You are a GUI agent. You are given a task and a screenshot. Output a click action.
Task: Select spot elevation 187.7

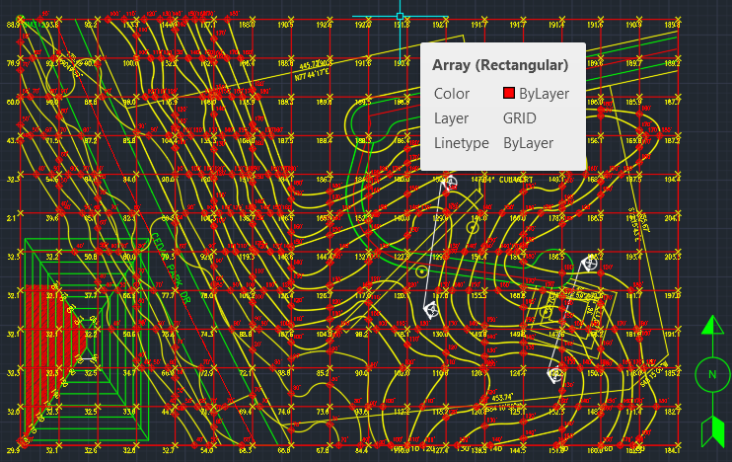(x=672, y=102)
